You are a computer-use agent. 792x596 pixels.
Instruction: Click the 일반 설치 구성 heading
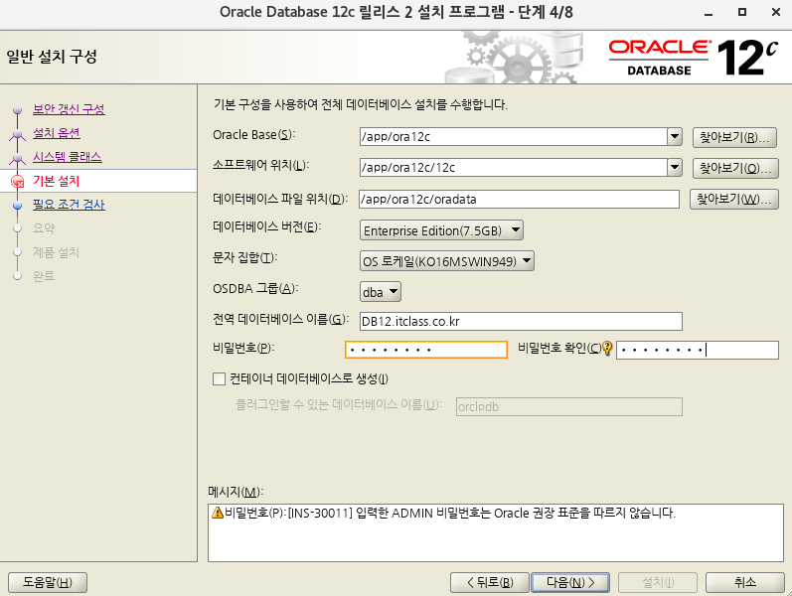[52, 56]
